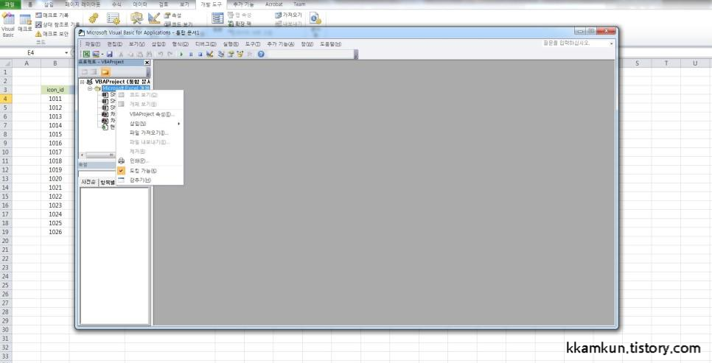
Task: Close the Project - VBAProject panel
Action: [x=147, y=62]
